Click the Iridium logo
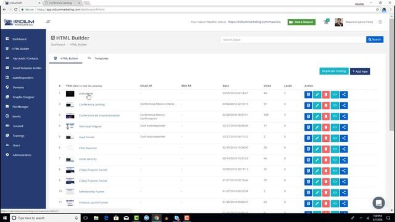The height and width of the screenshot is (222, 395). [19, 22]
